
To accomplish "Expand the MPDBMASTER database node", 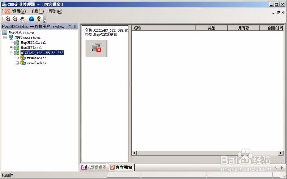I will (x=17, y=58).
